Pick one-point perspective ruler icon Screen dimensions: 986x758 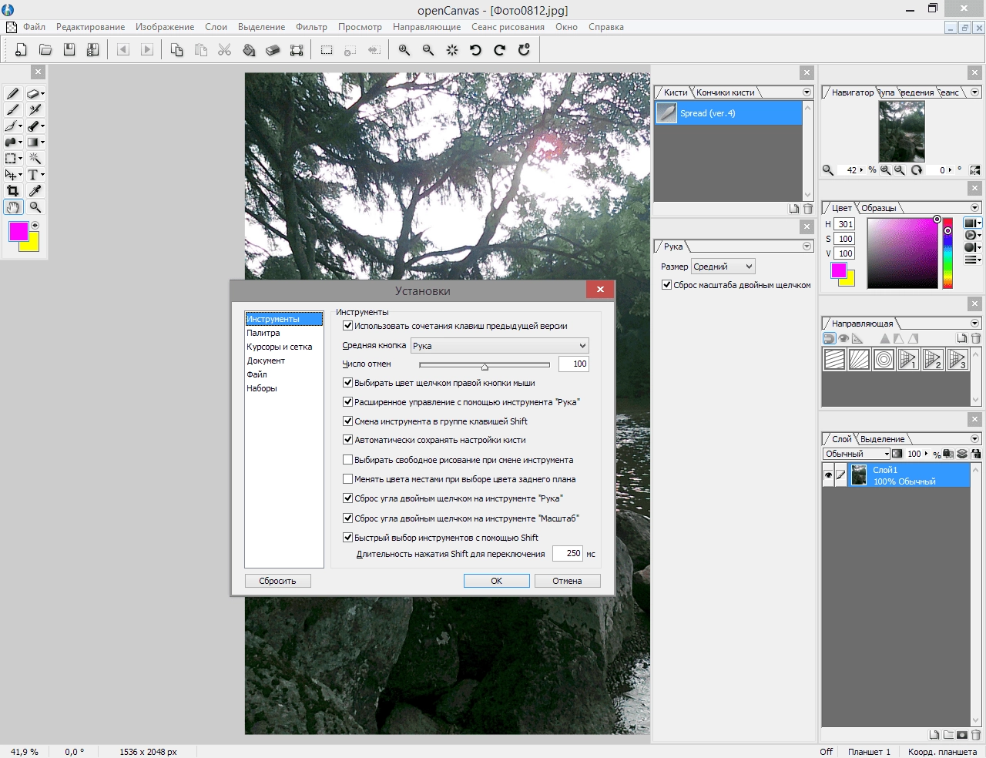pos(909,359)
